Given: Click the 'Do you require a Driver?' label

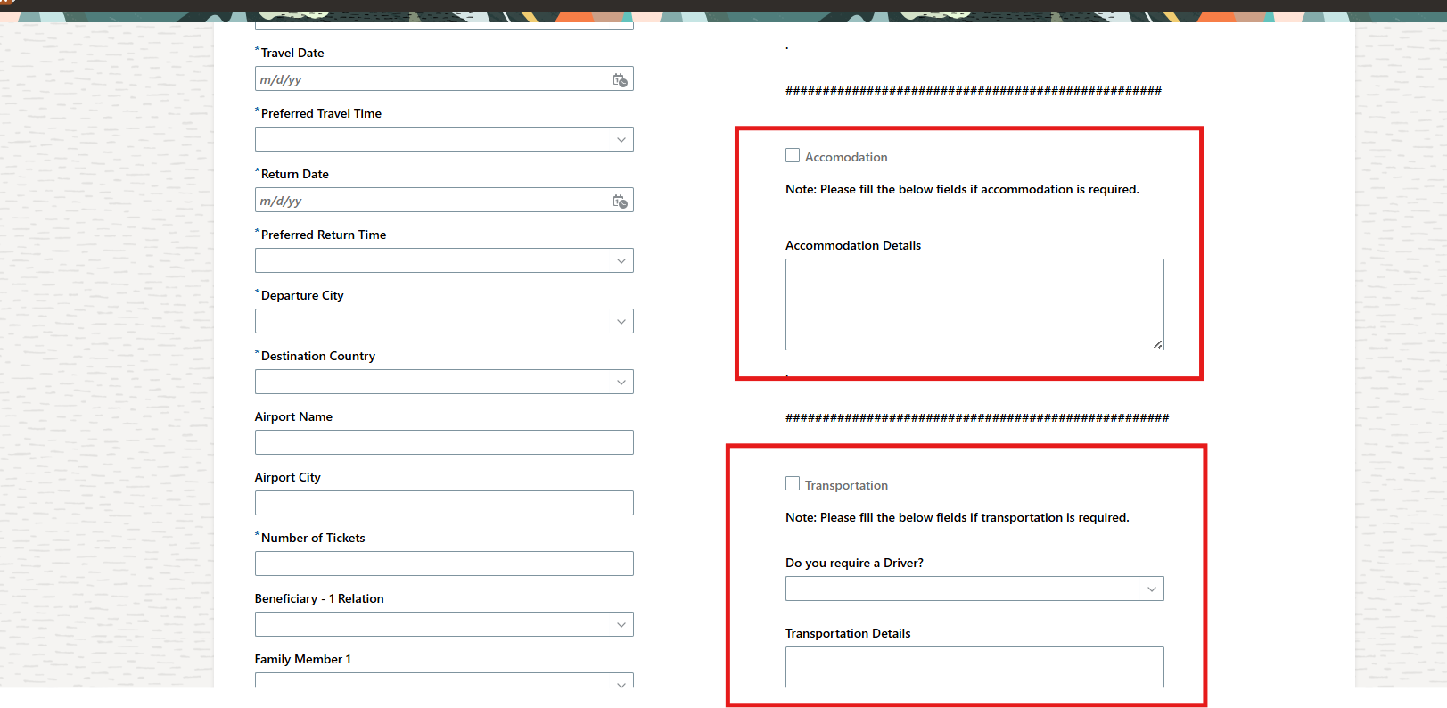Looking at the screenshot, I should coord(854,564).
